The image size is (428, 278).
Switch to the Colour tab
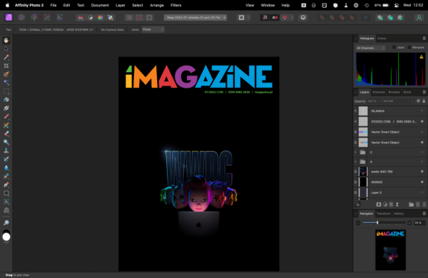click(382, 38)
